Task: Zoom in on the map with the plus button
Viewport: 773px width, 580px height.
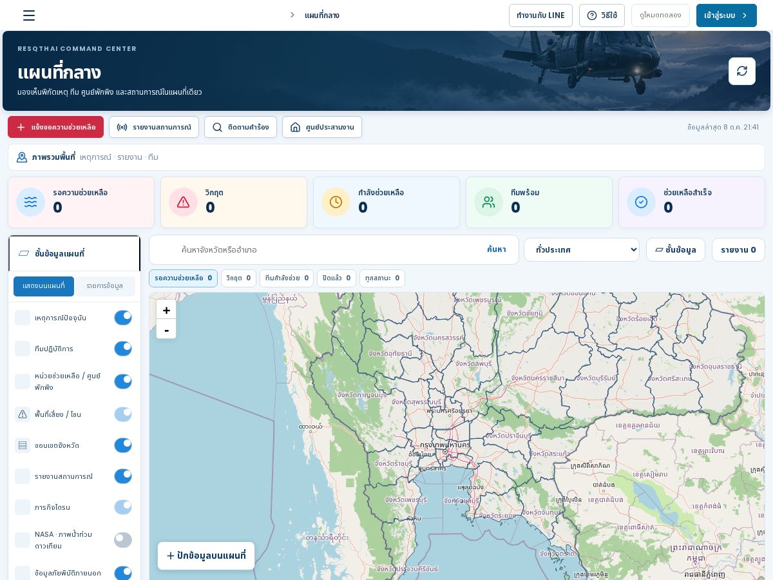Action: tap(166, 310)
